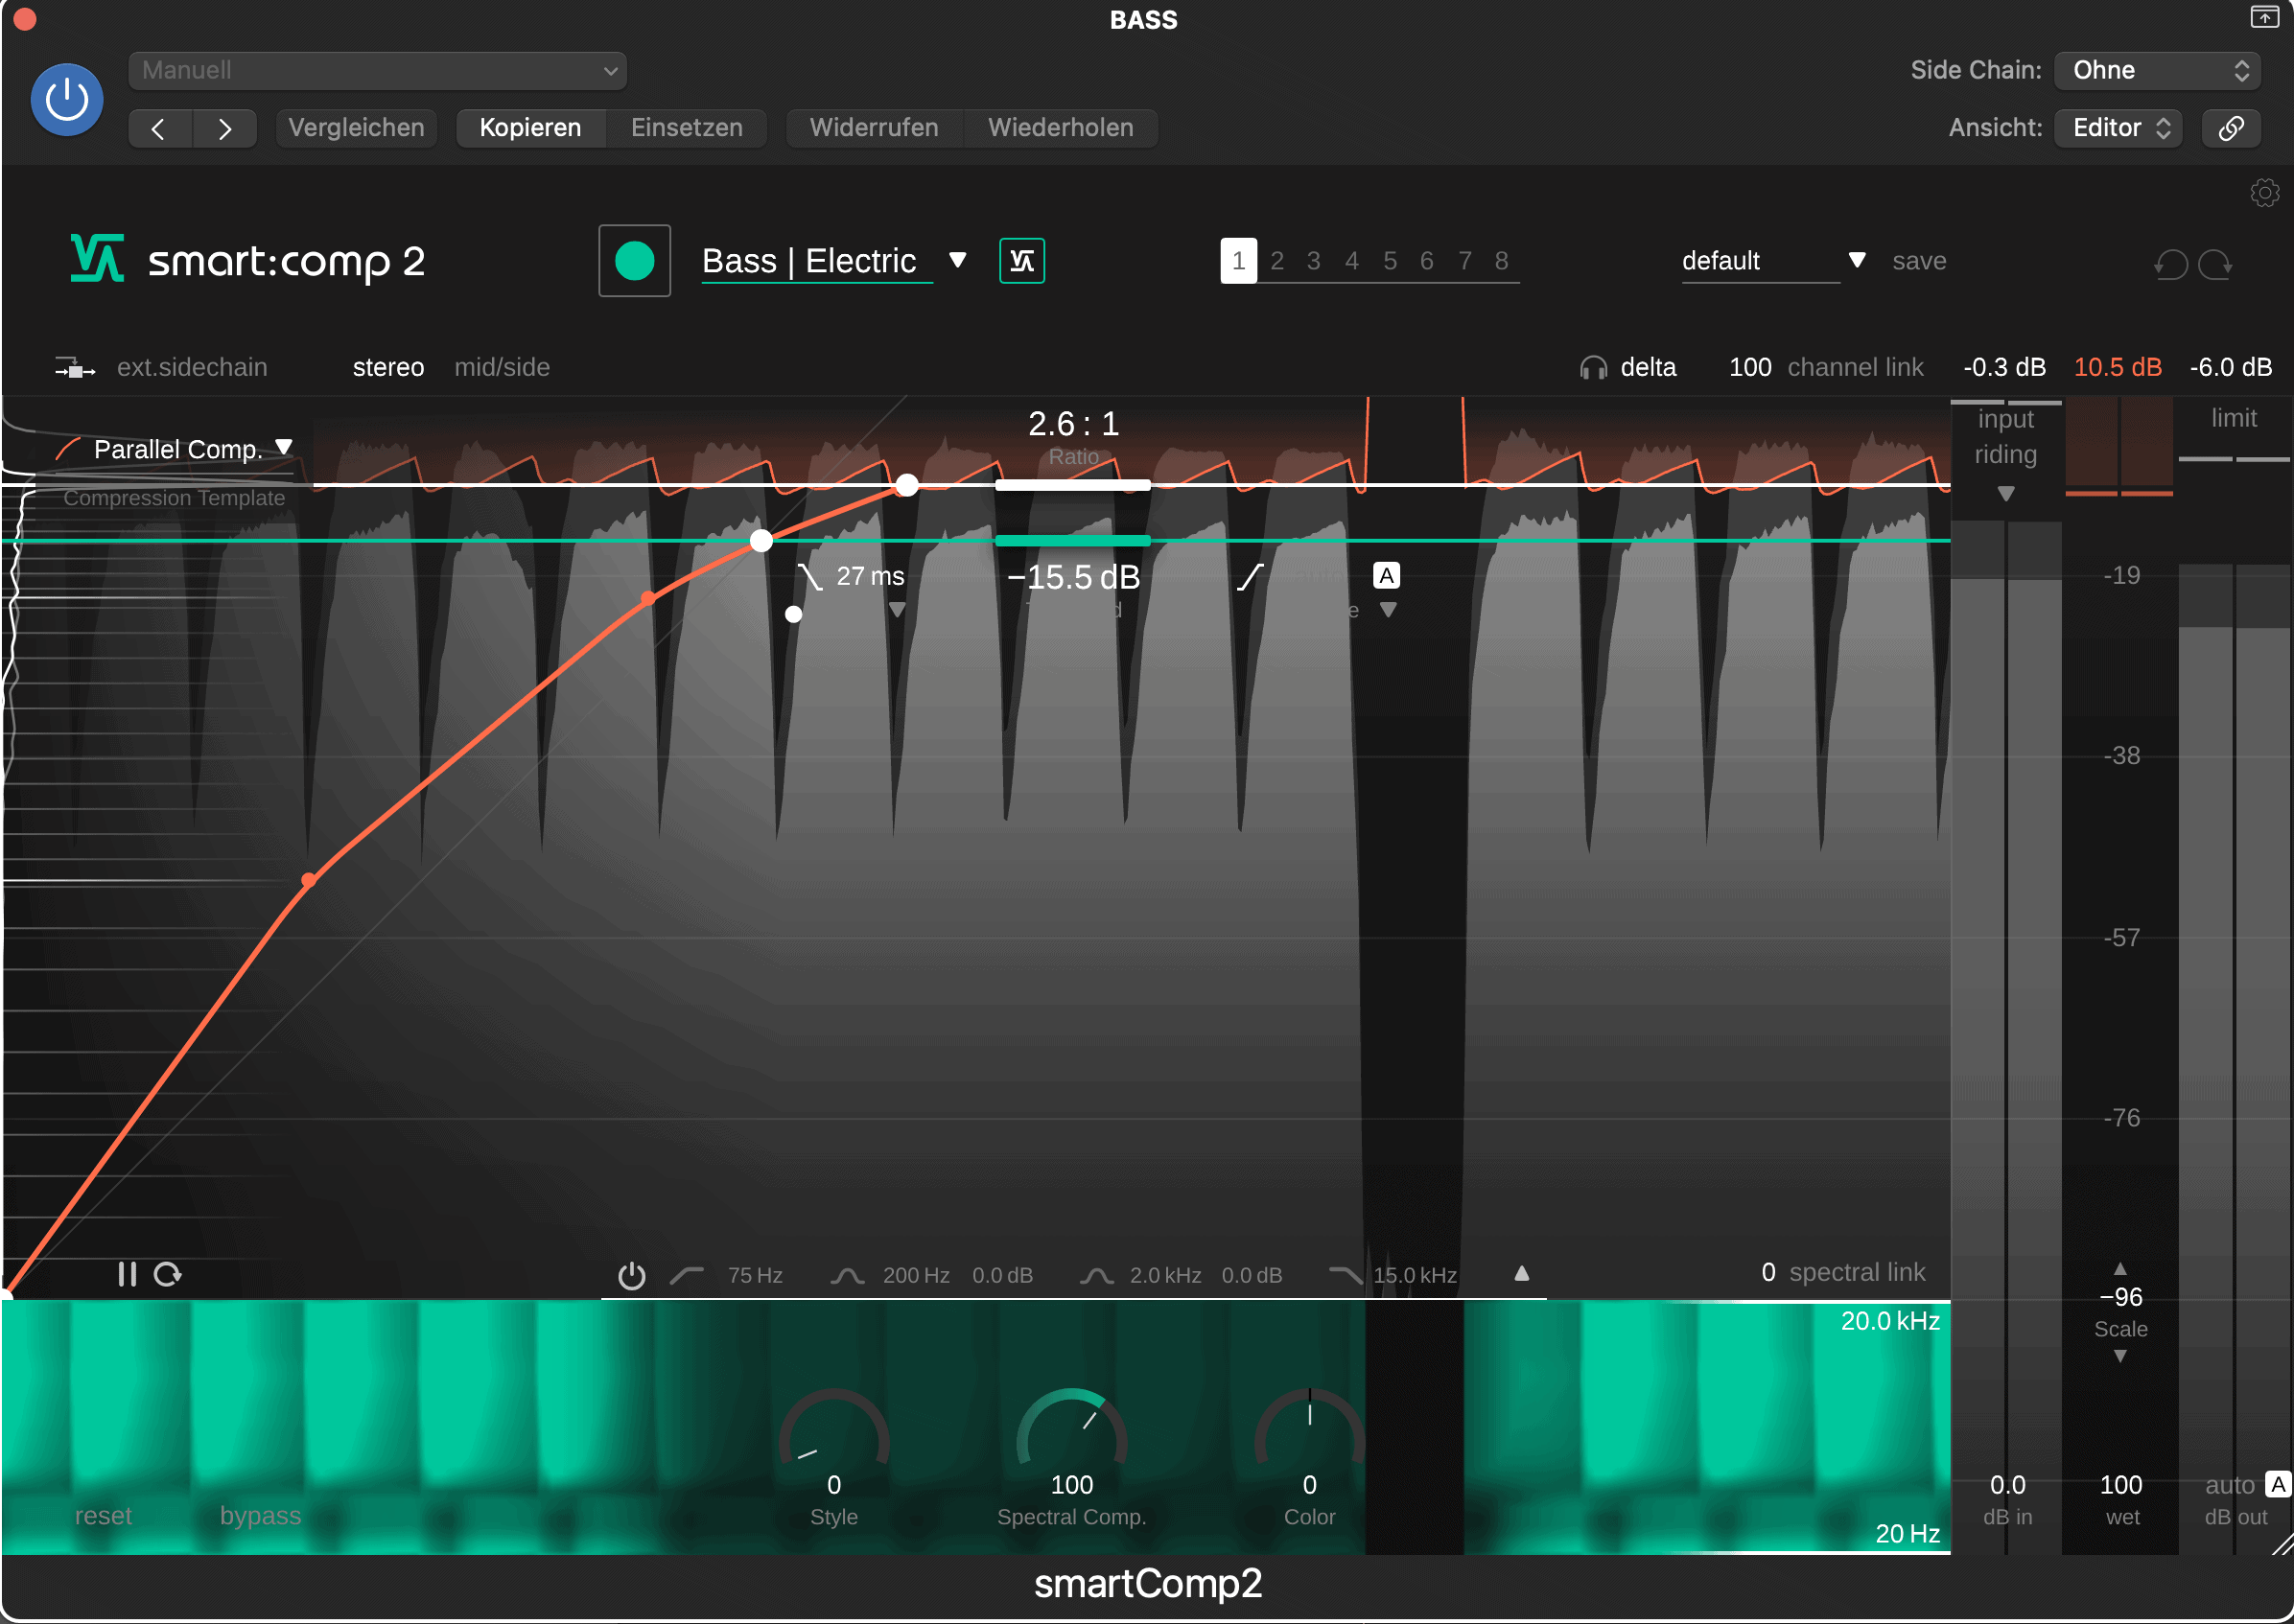Click the 15.0 kHz low-pass filter icon
Image resolution: width=2294 pixels, height=1624 pixels.
pos(1346,1275)
